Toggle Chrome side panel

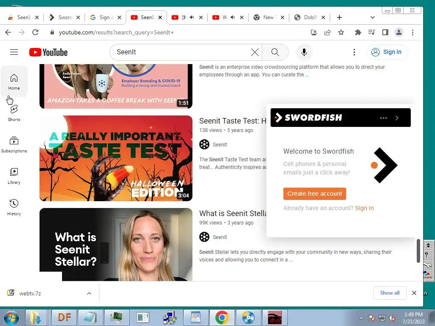(385, 32)
